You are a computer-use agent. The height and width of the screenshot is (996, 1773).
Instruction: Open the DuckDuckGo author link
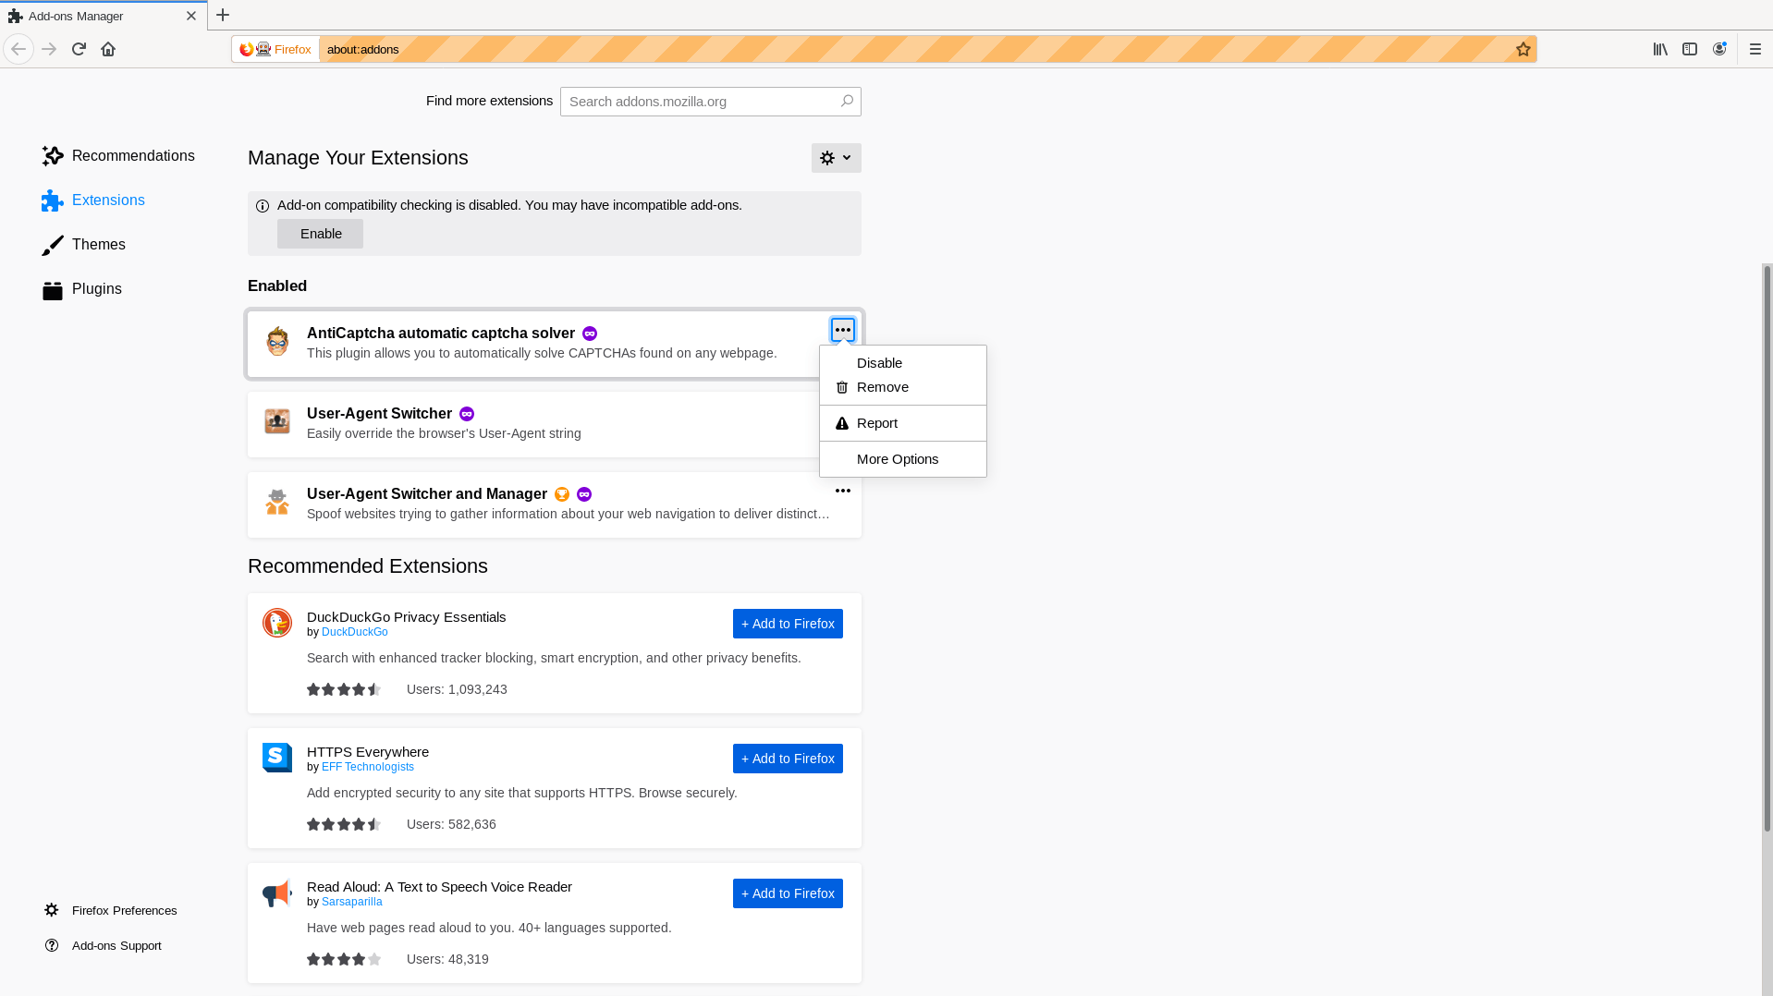click(x=355, y=632)
